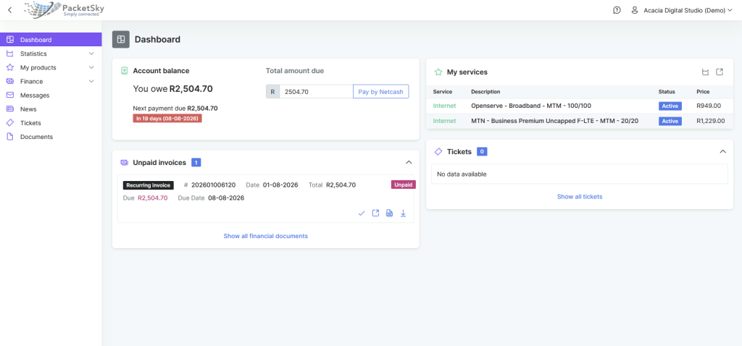The height and width of the screenshot is (346, 742).
Task: Click the My services star icon
Action: pos(438,72)
